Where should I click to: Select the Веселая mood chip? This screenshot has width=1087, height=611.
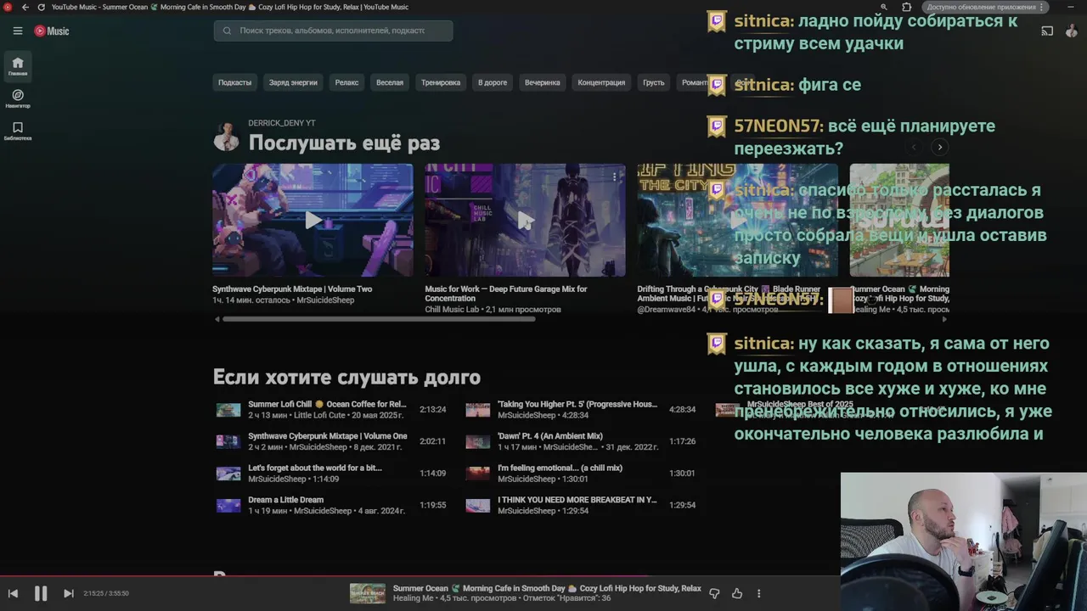(390, 82)
